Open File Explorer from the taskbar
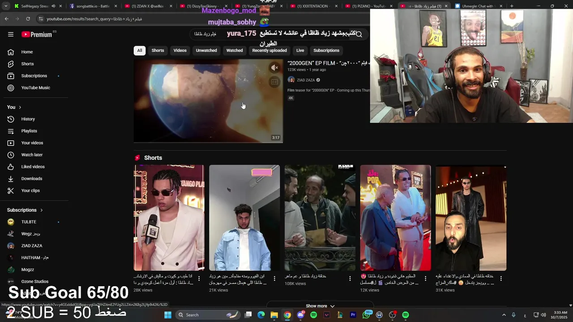 274,315
